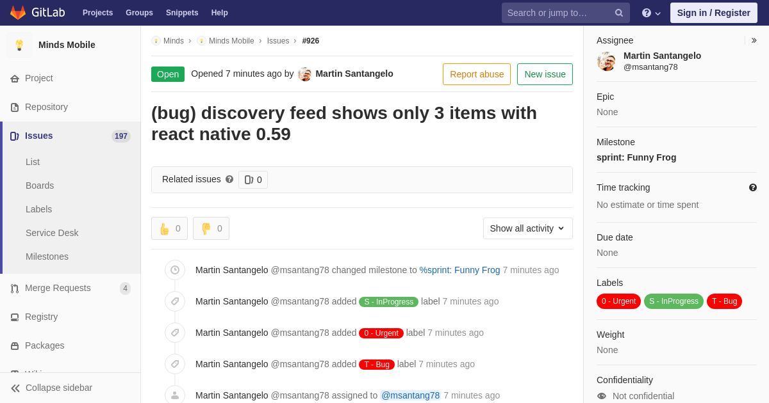Click the Minds Mobile lightbulb project avatar
This screenshot has width=769, height=403.
coord(19,45)
